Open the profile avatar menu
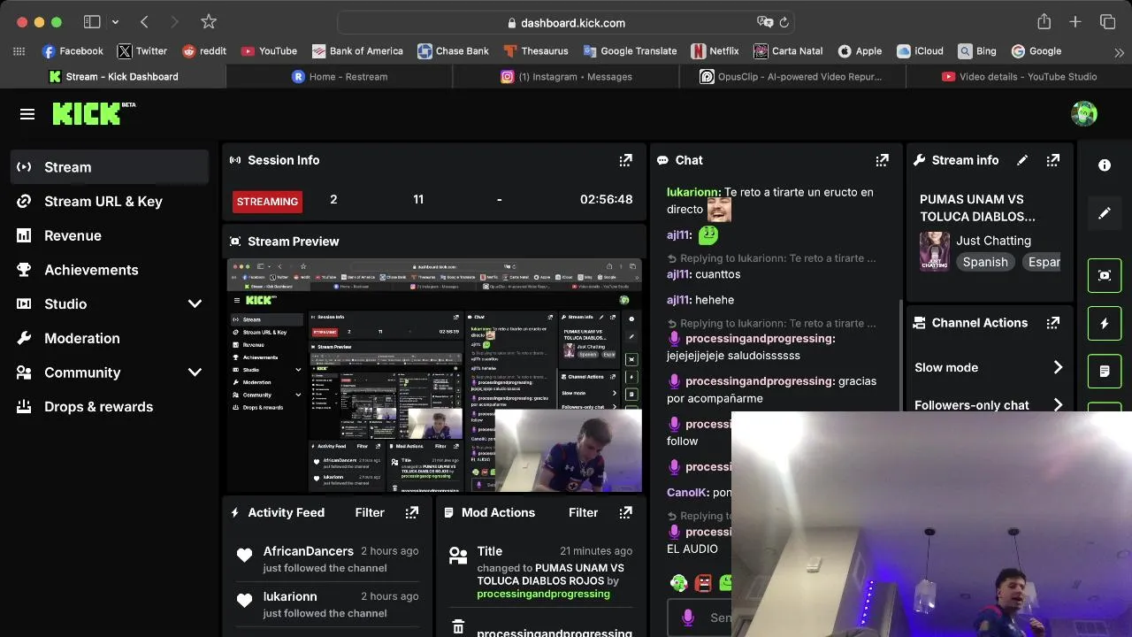The image size is (1132, 637). pyautogui.click(x=1084, y=113)
